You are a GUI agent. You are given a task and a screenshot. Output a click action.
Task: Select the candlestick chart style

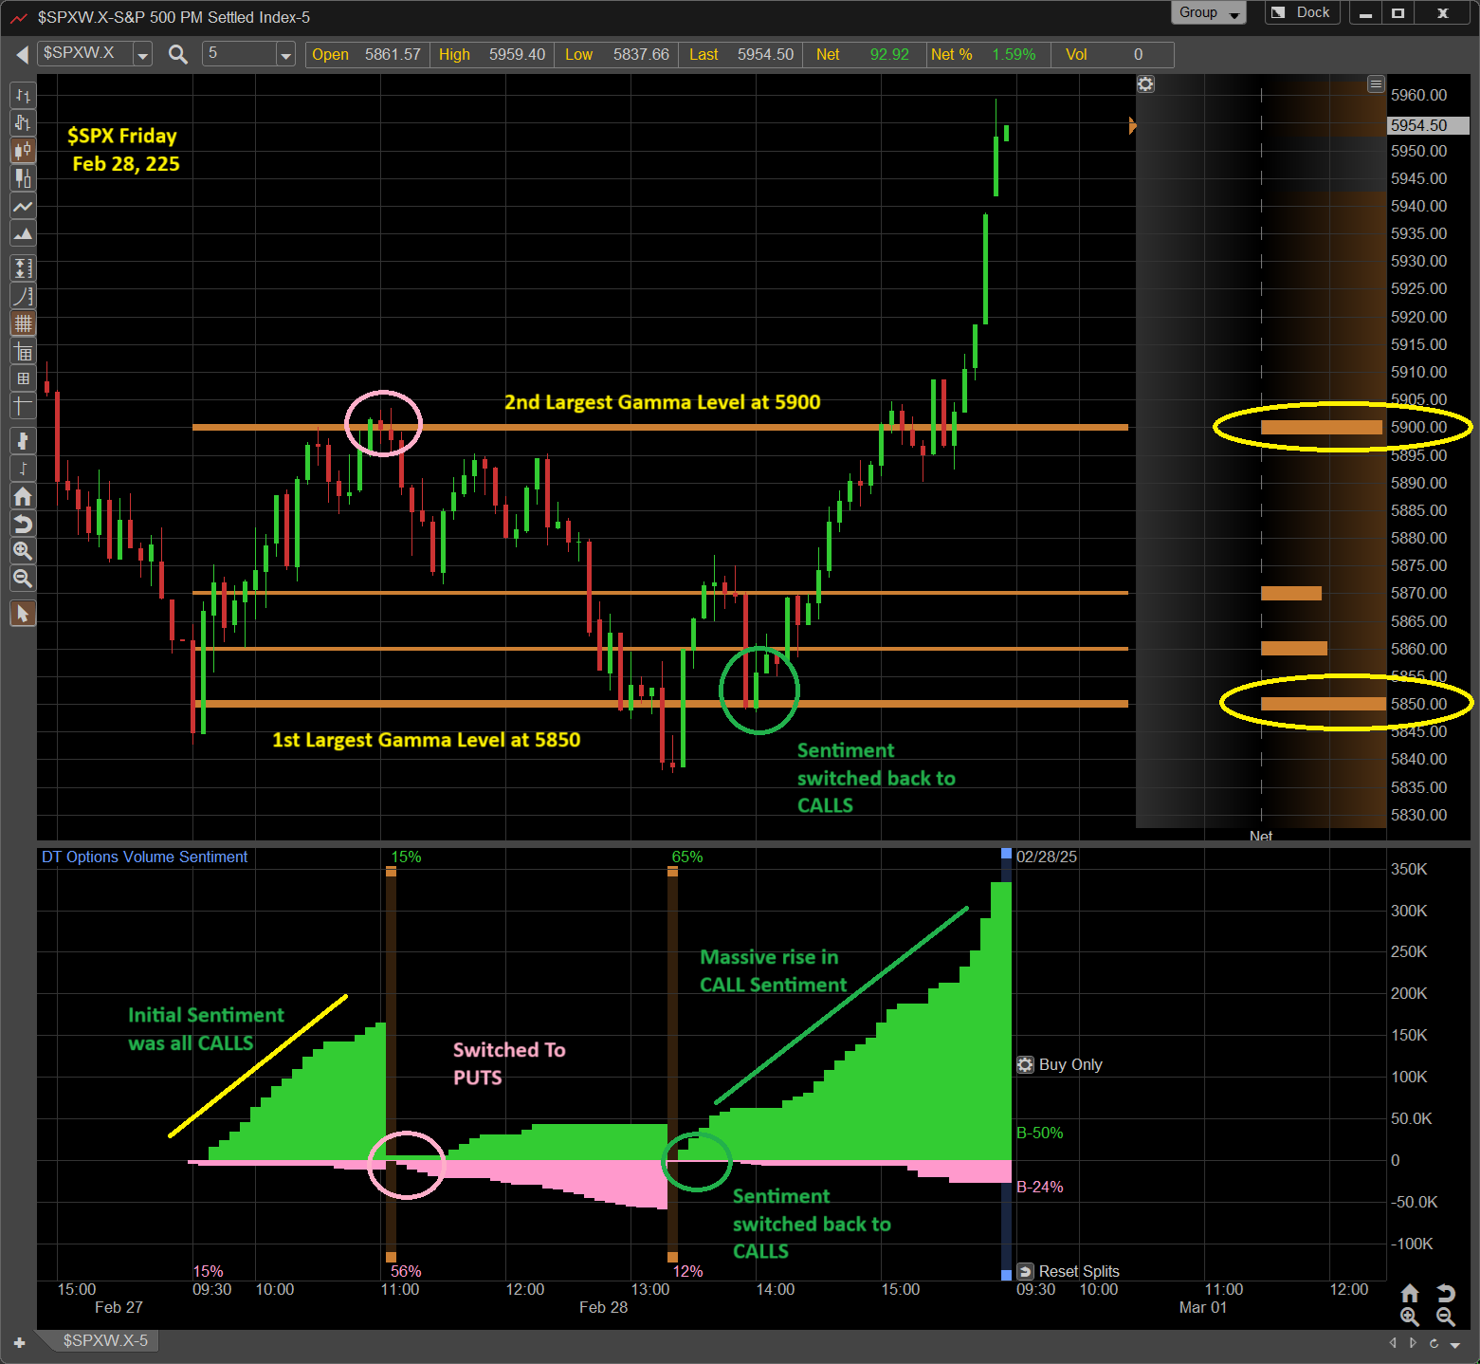pos(23,150)
